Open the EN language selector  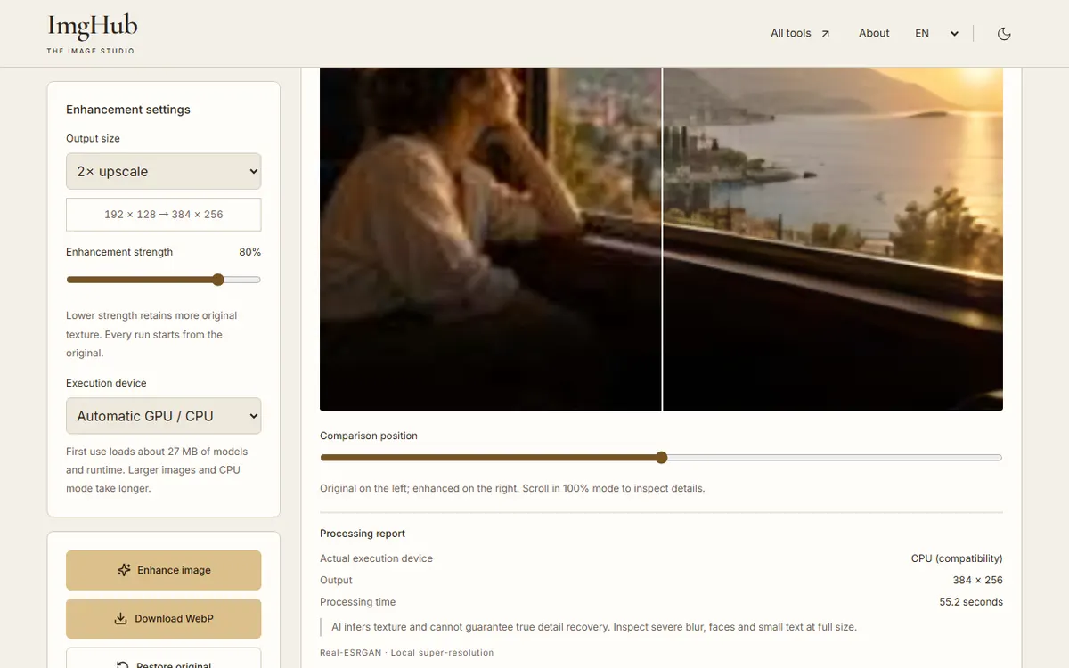point(937,33)
